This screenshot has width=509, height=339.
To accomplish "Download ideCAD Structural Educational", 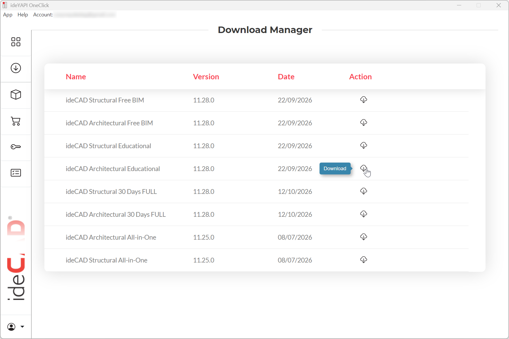I will (364, 145).
